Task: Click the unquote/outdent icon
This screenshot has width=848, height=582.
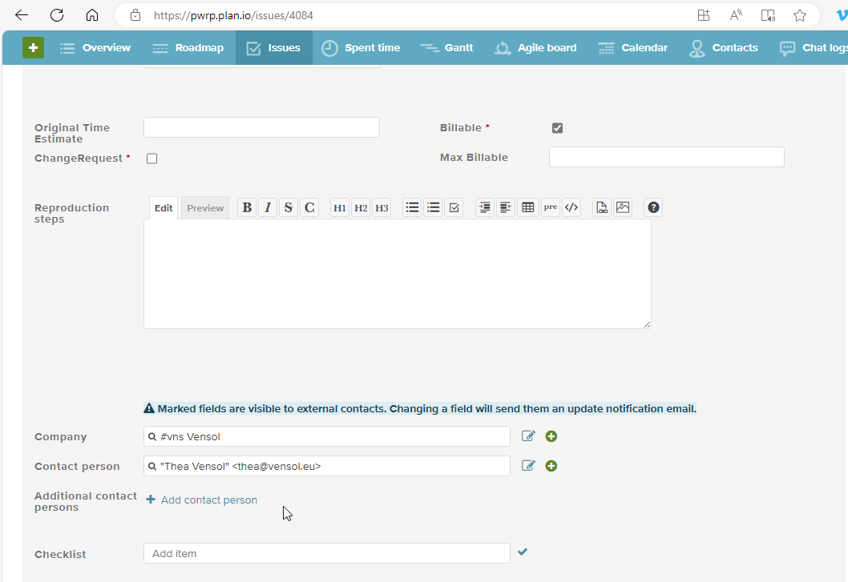Action: pos(506,207)
